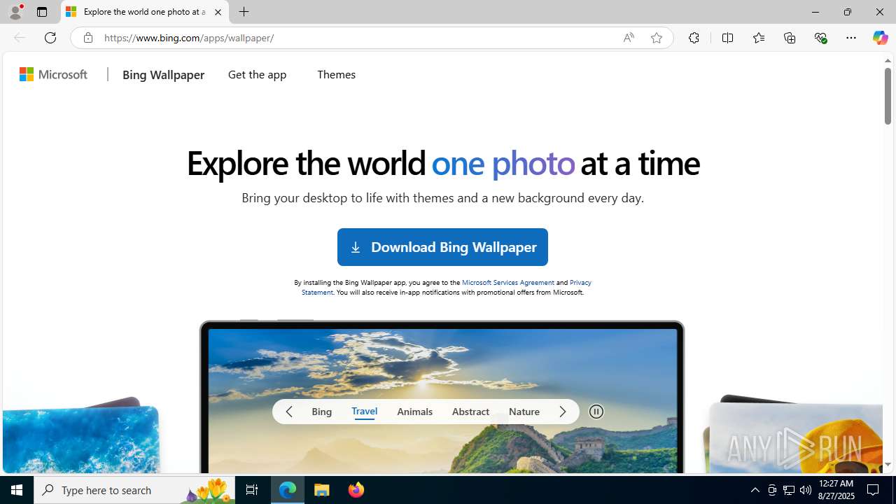The image size is (896, 504).
Task: Select the Animals category tab
Action: [414, 412]
